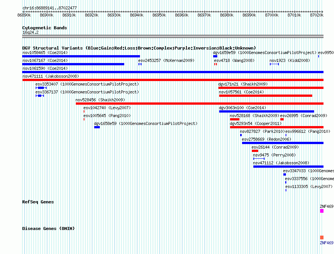Image resolution: width=334 pixels, height=254 pixels.
Task: Click nsv9475 (Perry2008) label
Action: tap(274, 155)
